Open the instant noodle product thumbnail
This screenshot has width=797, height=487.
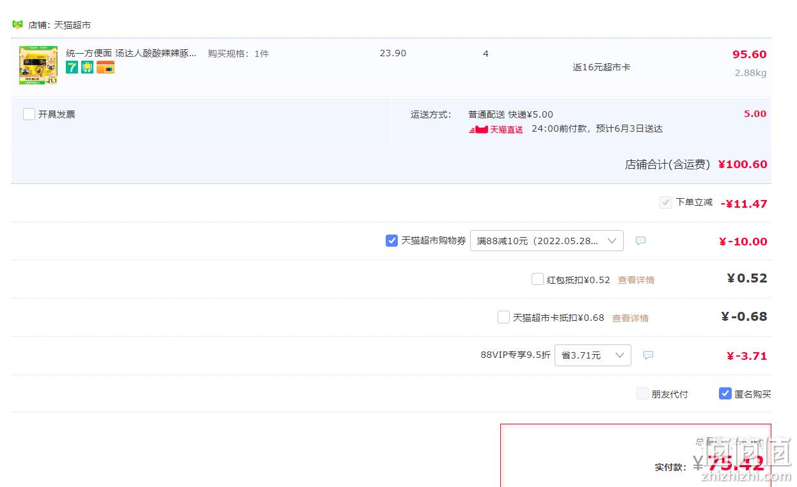(38, 65)
